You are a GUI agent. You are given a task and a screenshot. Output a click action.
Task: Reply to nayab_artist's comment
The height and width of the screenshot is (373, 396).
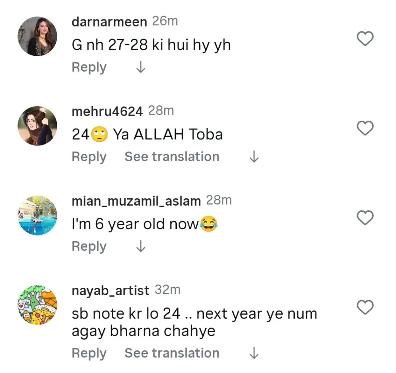89,353
